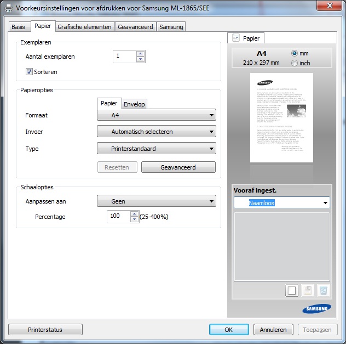
Task: Click the save preset floppy disk icon
Action: [x=307, y=291]
